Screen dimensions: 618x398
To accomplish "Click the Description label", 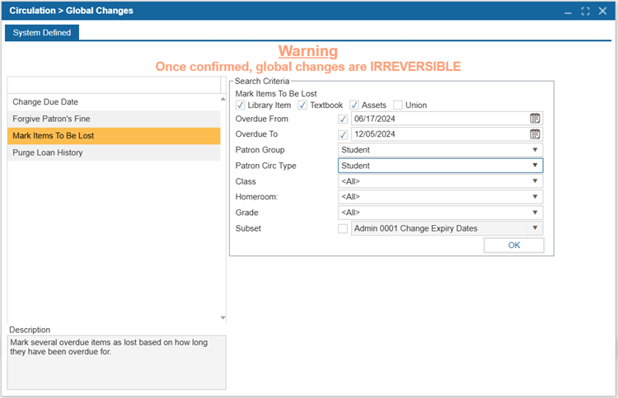I will coord(30,330).
